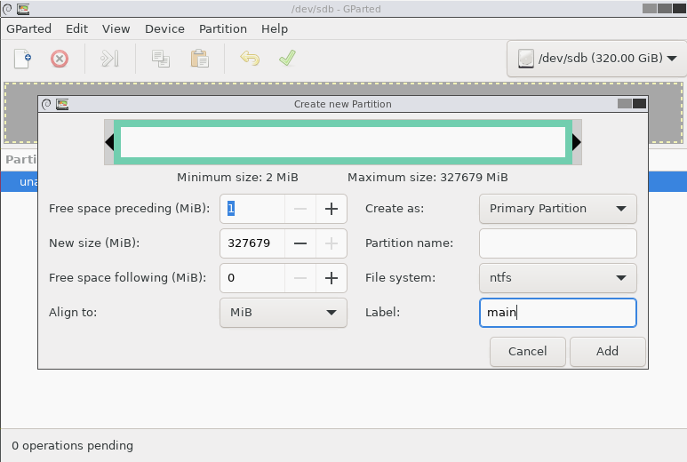The height and width of the screenshot is (462, 687).
Task: Click the Undo last operation arrow icon
Action: [250, 59]
